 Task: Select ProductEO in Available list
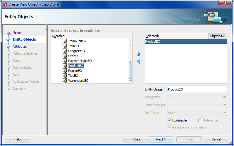[x=76, y=66]
